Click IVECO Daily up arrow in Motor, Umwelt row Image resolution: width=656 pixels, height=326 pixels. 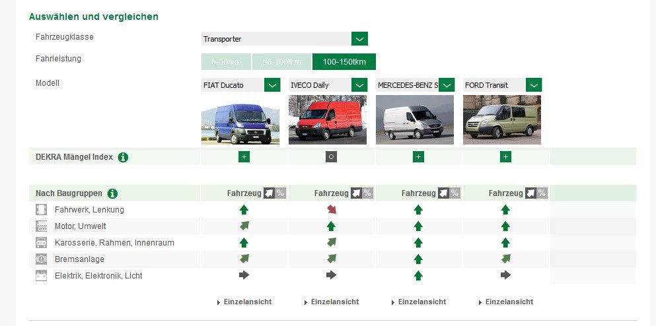click(x=331, y=226)
